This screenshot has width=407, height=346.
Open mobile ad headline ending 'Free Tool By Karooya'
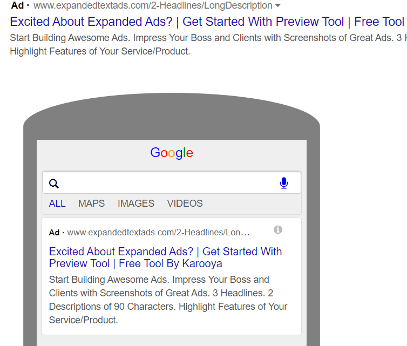pyautogui.click(x=165, y=257)
